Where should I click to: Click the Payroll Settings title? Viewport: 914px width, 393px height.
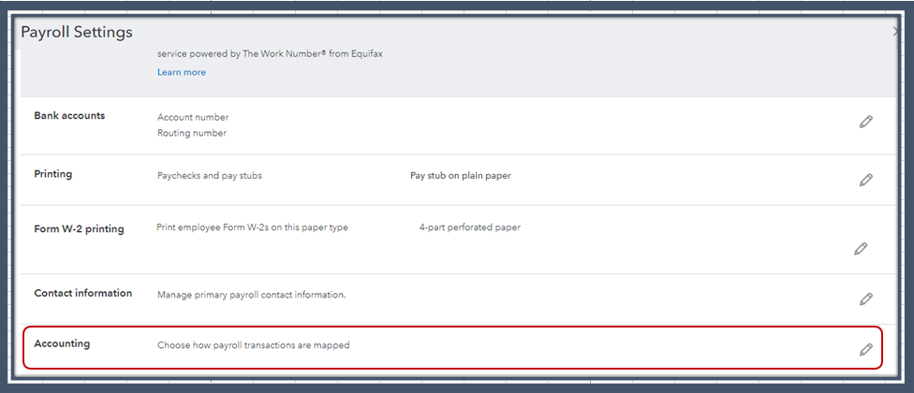[x=77, y=32]
